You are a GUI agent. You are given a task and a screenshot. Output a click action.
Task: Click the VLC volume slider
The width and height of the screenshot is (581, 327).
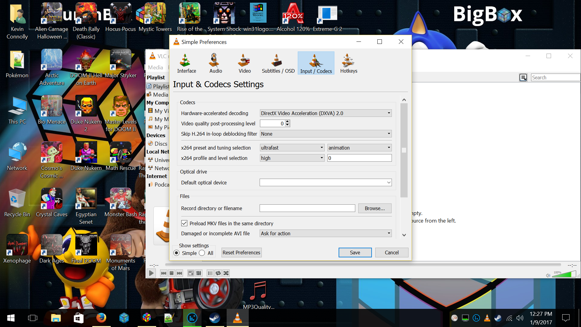pos(564,274)
